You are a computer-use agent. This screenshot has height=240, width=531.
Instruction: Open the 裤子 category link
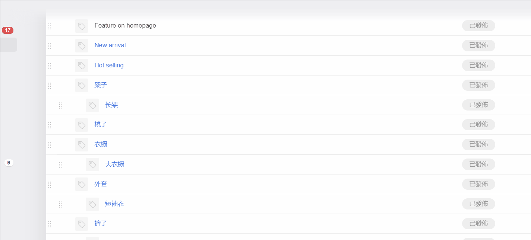coord(101,223)
